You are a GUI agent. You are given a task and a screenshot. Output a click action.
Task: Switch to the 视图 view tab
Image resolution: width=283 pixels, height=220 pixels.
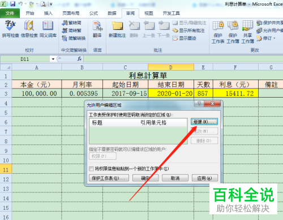(149, 14)
